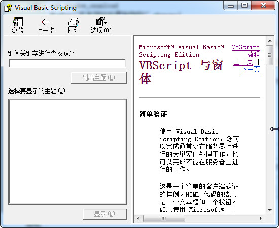Click the horizontal scrollbar right arrow

(x=261, y=218)
